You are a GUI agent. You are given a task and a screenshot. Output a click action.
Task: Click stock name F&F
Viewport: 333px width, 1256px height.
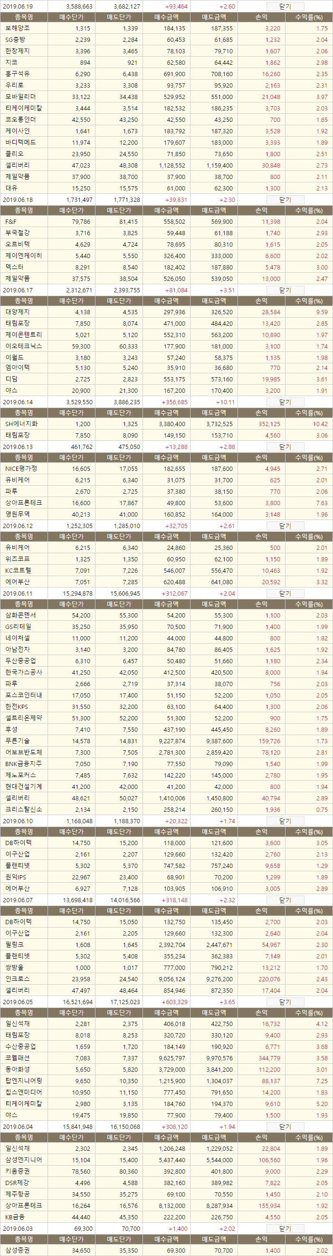click(x=11, y=222)
